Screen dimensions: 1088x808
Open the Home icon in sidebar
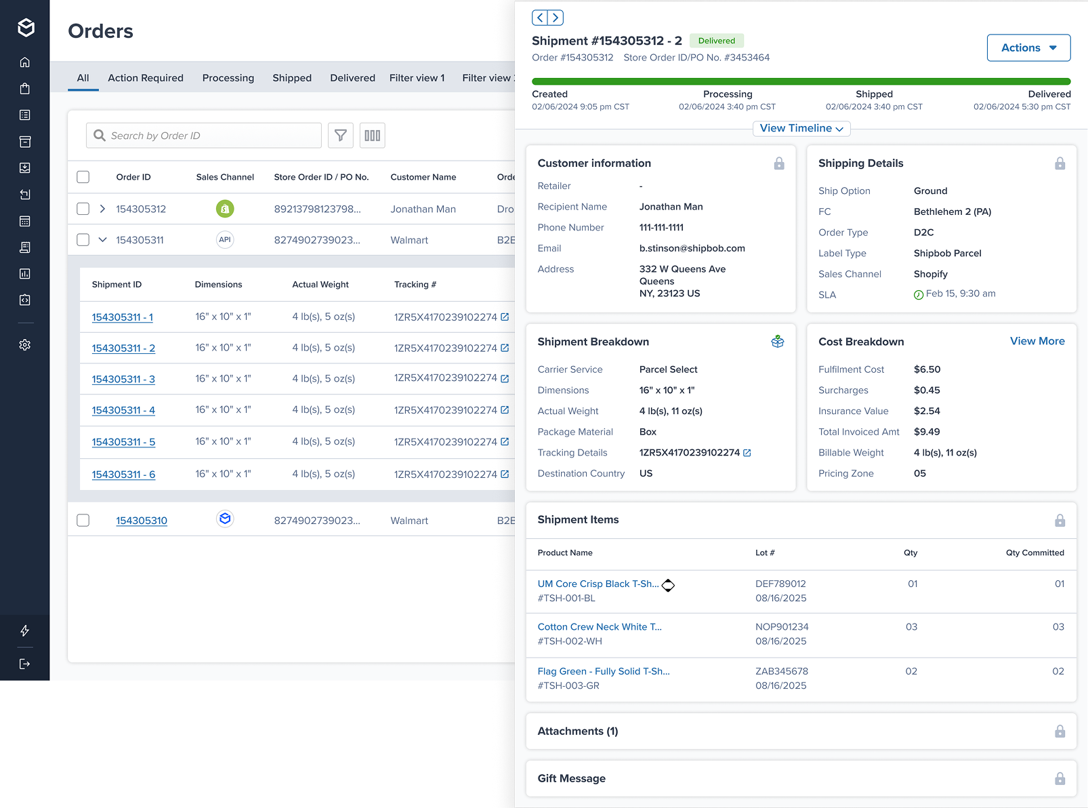[x=25, y=62]
